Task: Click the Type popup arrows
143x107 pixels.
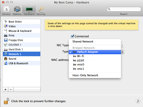Action: tap(122, 52)
